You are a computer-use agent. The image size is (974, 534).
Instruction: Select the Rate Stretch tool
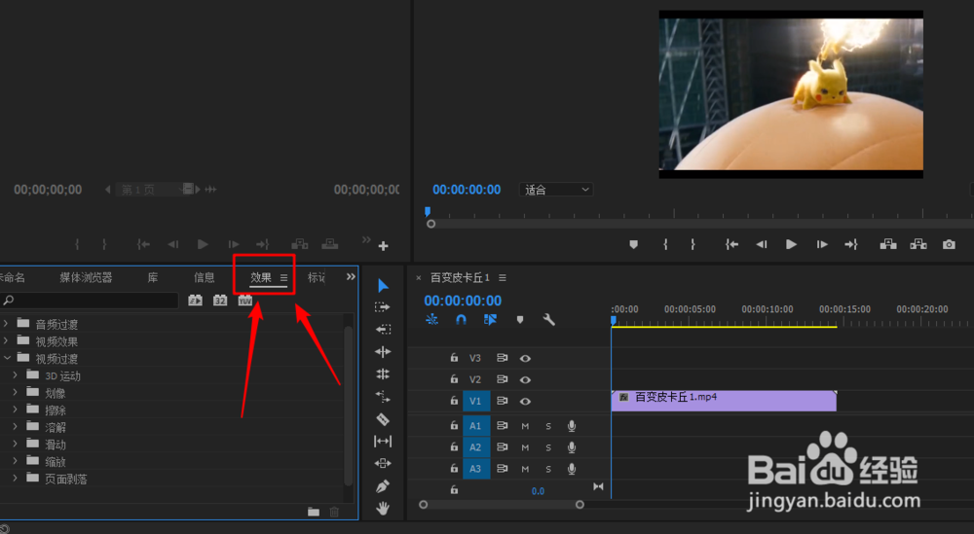click(x=383, y=396)
